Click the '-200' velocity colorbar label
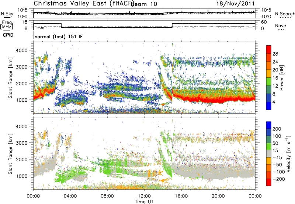The width and height of the screenshot is (295, 204). click(x=278, y=179)
